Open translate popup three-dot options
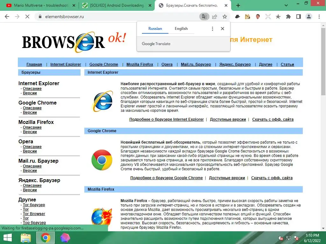 [212, 29]
